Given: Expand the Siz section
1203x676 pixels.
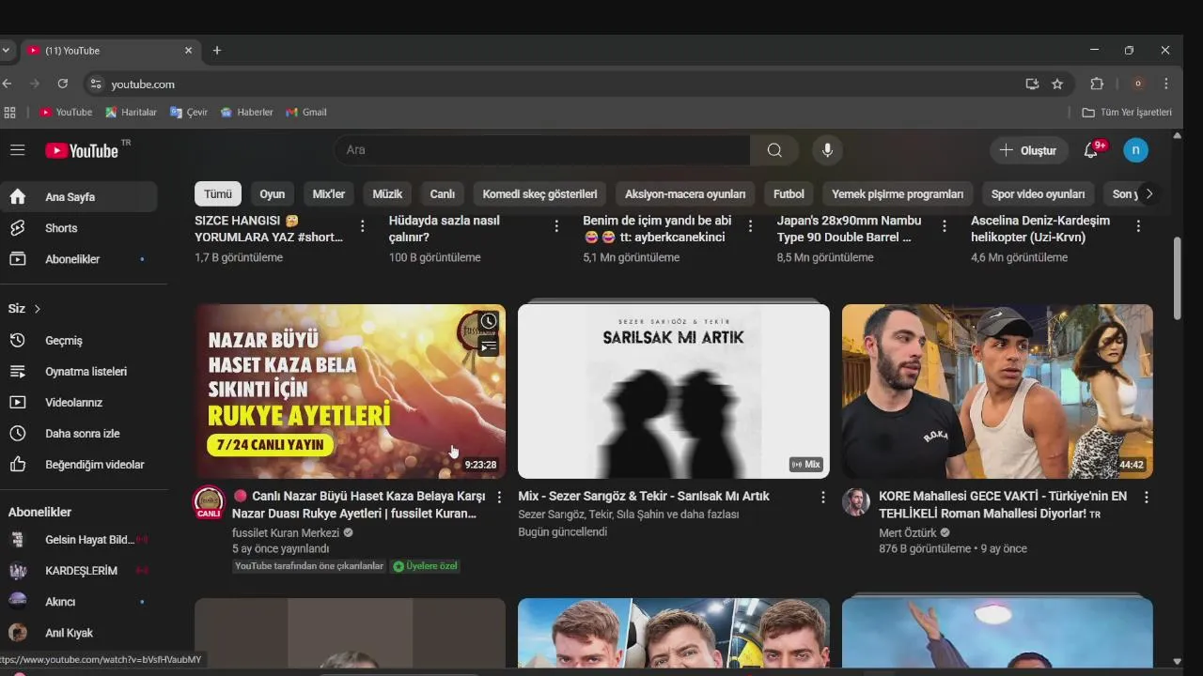Looking at the screenshot, I should pyautogui.click(x=25, y=309).
